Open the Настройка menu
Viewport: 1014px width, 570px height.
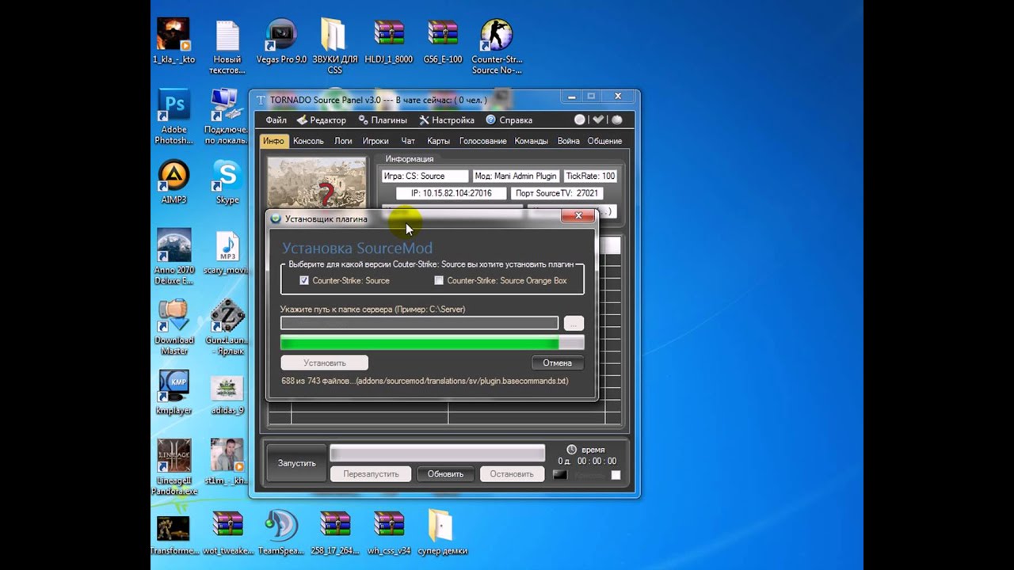coord(447,120)
